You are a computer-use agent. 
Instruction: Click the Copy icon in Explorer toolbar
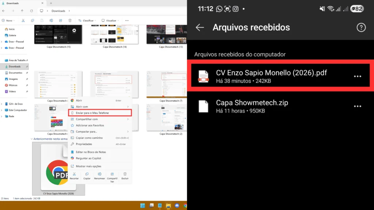click(x=33, y=20)
